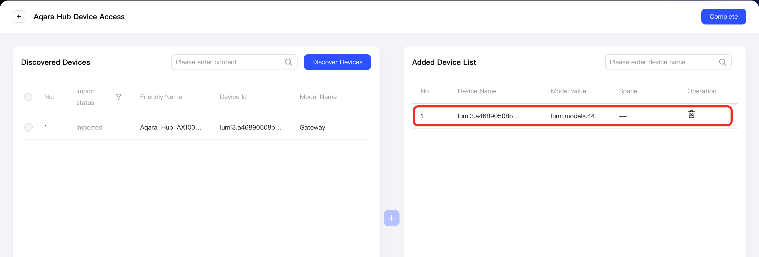This screenshot has height=257, width=759.
Task: Click the Added Device List heading
Action: [444, 62]
